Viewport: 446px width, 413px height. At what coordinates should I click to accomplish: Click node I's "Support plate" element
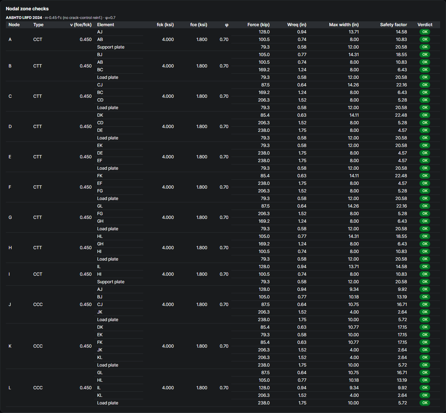point(111,282)
